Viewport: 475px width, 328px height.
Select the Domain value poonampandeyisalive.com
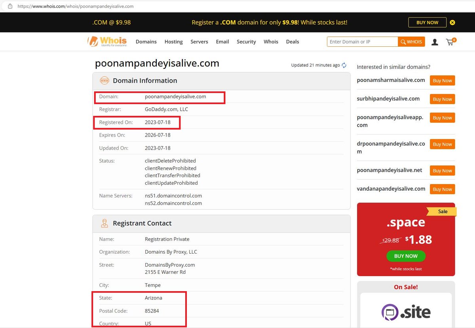(x=175, y=96)
